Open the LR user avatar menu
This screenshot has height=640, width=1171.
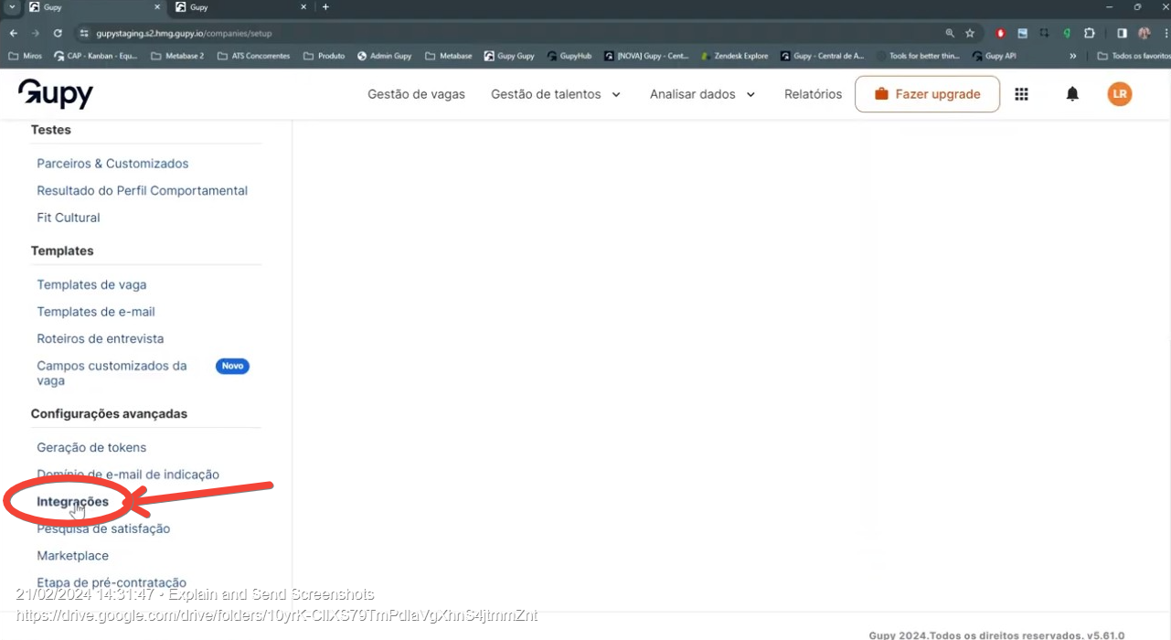[1119, 94]
